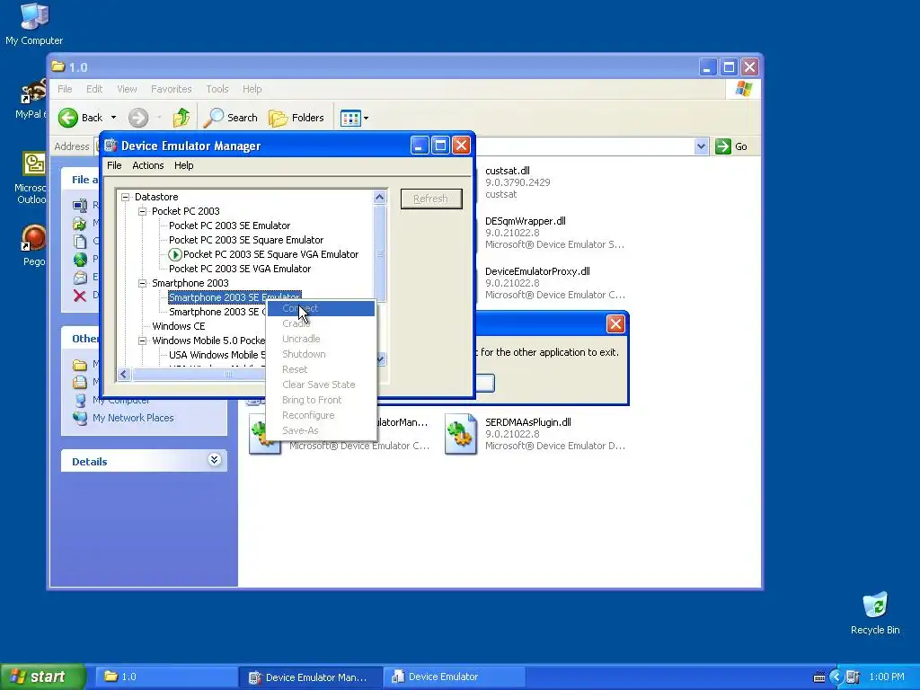Open Help menu in Device Emulator Manager

coord(183,165)
